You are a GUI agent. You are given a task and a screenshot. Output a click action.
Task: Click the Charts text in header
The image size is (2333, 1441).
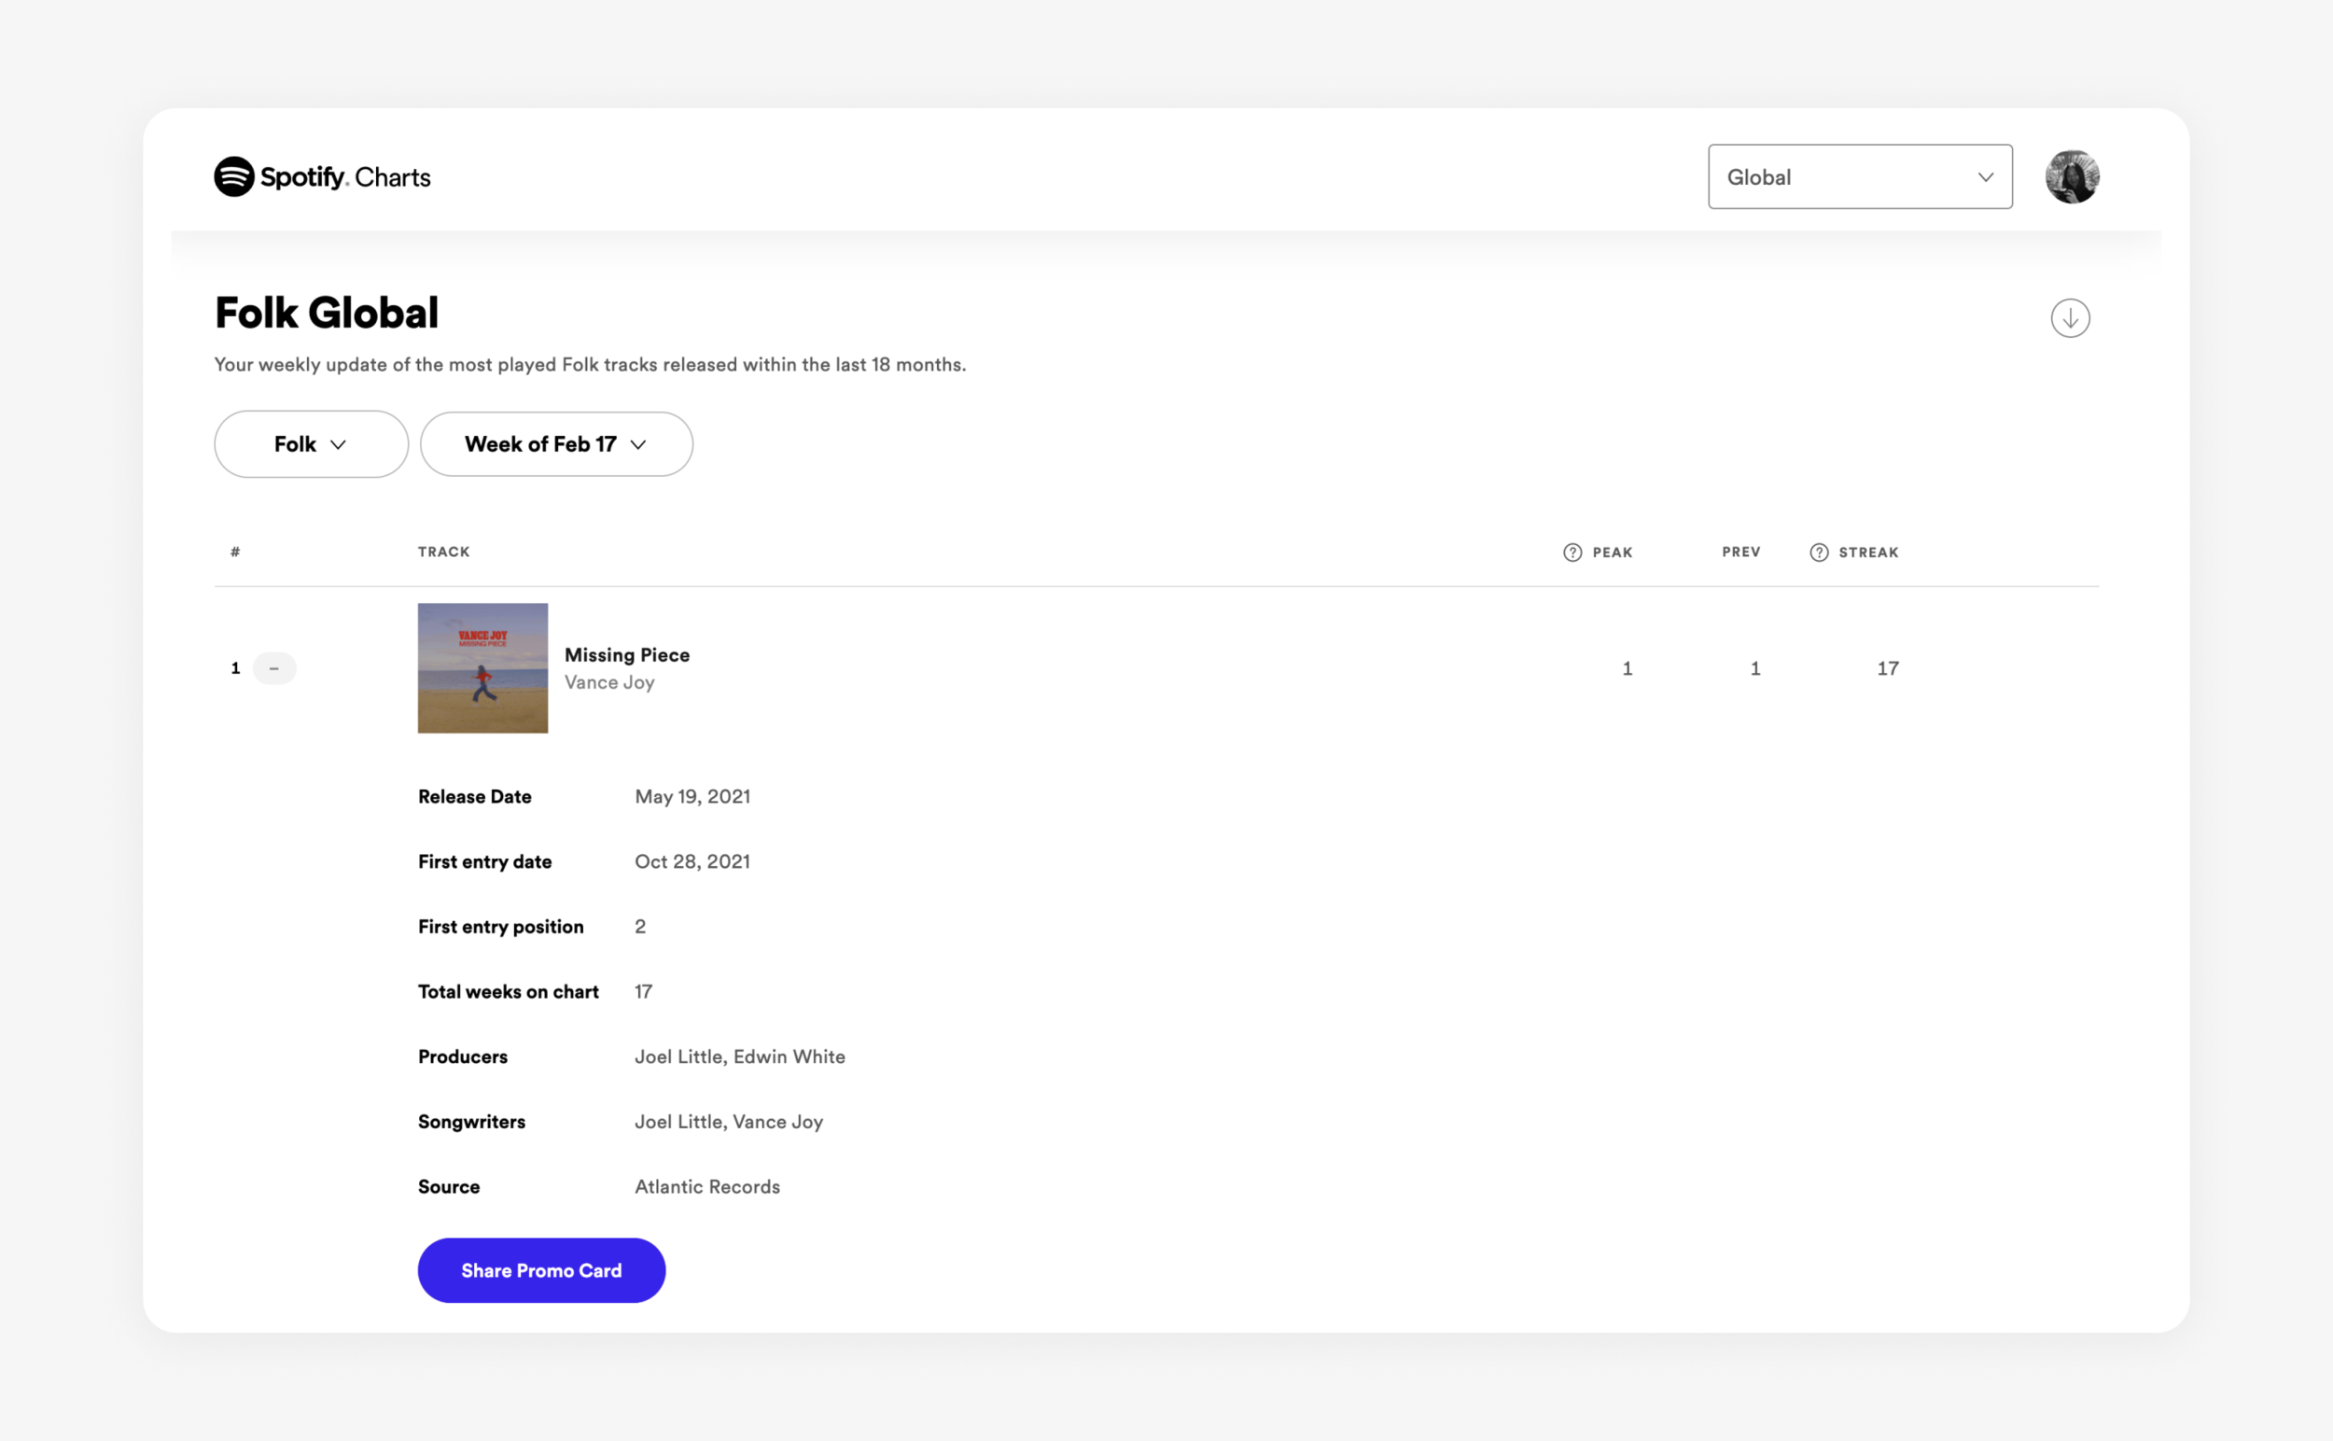point(393,177)
